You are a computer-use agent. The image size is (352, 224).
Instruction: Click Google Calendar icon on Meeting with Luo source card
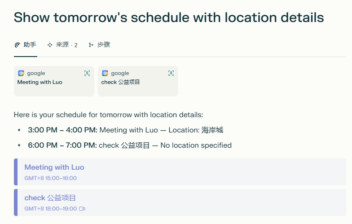coord(21,73)
